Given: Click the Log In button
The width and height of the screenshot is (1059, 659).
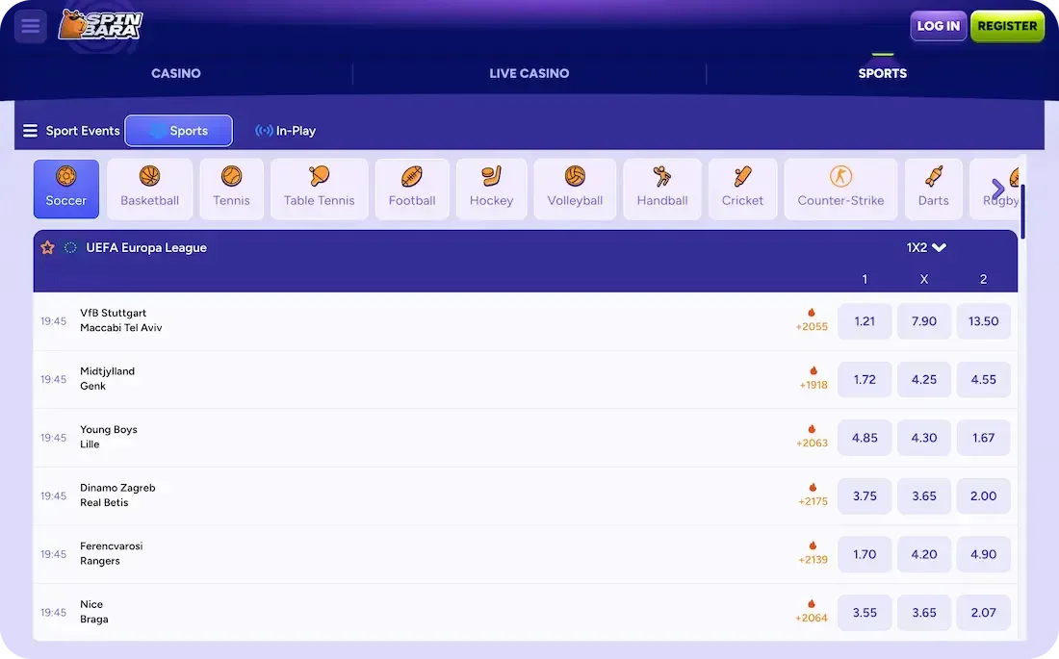Looking at the screenshot, I should [x=938, y=26].
